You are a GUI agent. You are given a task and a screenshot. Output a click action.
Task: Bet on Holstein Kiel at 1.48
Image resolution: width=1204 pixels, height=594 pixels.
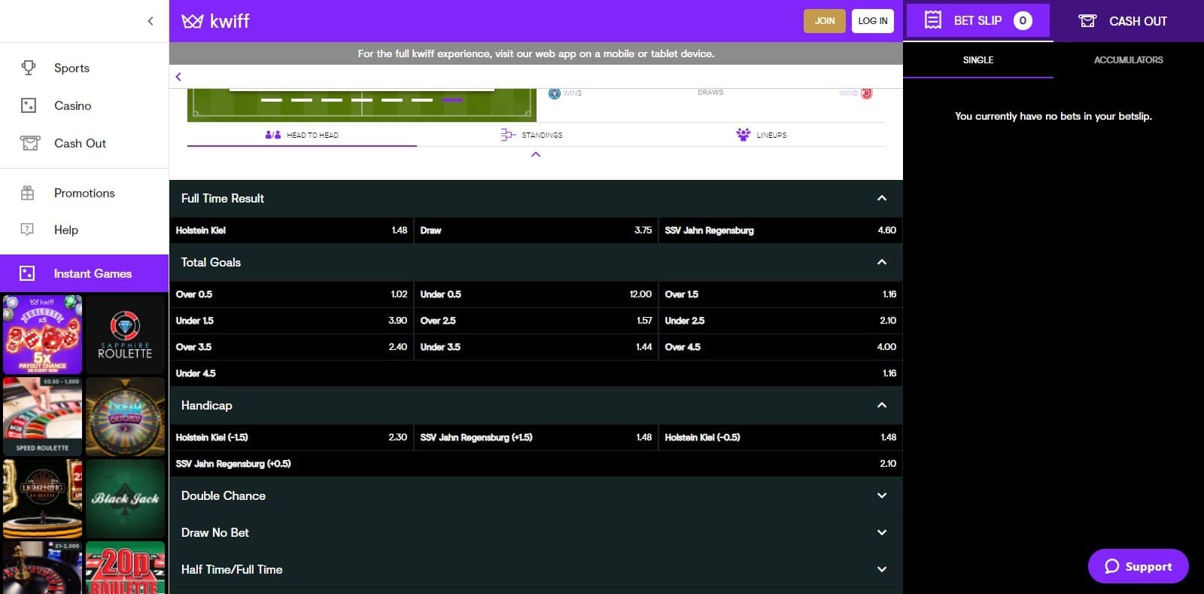point(291,230)
